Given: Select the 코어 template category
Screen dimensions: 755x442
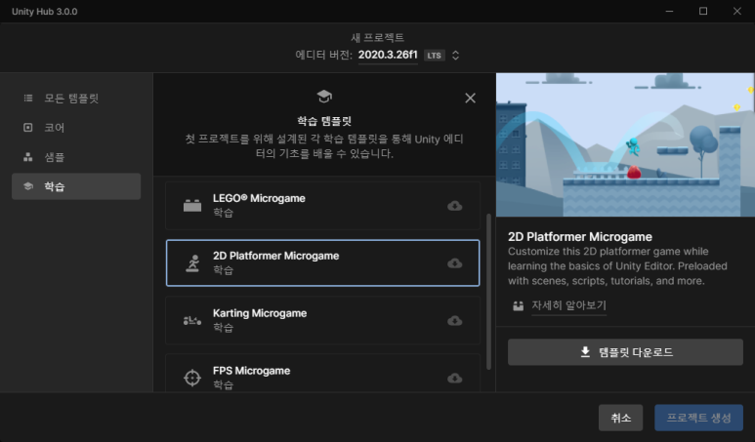Looking at the screenshot, I should click(76, 128).
